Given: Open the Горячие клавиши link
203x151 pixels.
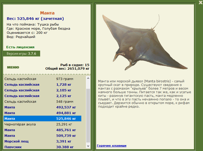Looking at the screenshot, I should point(112,146).
